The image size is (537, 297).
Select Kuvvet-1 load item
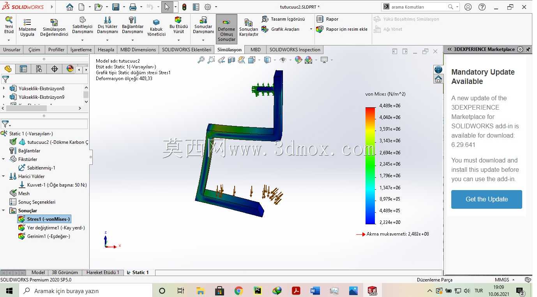coord(53,185)
